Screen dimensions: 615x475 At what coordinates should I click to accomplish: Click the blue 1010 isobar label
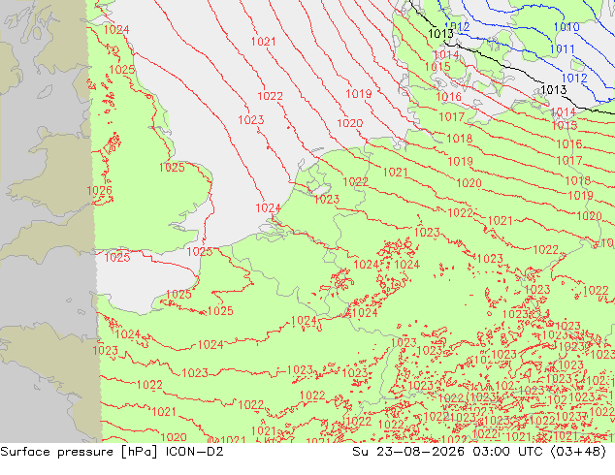tap(566, 27)
